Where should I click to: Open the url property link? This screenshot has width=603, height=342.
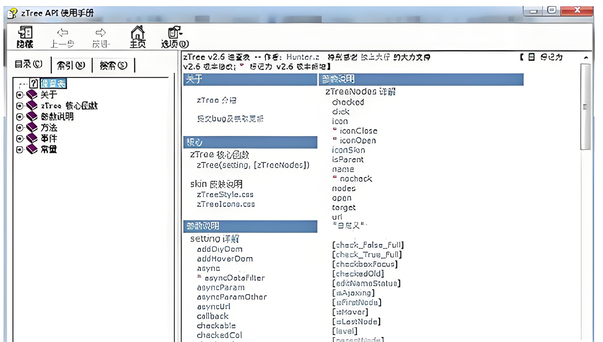[337, 217]
